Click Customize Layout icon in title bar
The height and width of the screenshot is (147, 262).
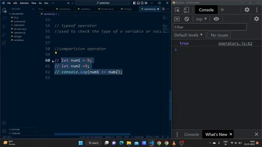146,3
